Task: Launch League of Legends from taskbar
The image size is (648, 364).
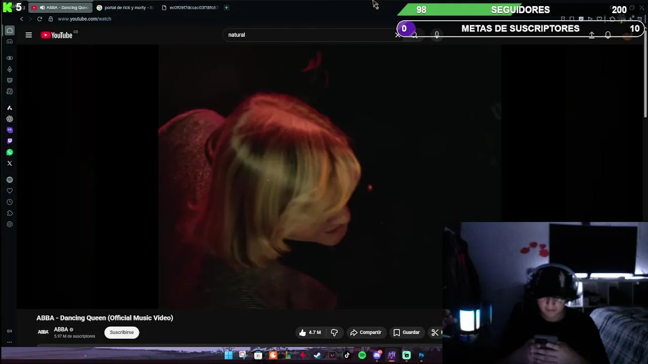Action: pyautogui.click(x=288, y=355)
